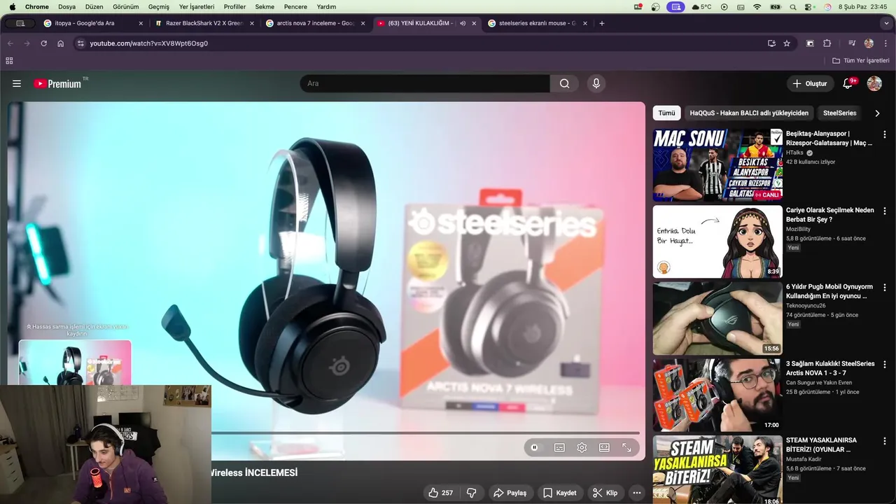Click the address bar URL
Screen dimensions: 896x504
pyautogui.click(x=149, y=43)
